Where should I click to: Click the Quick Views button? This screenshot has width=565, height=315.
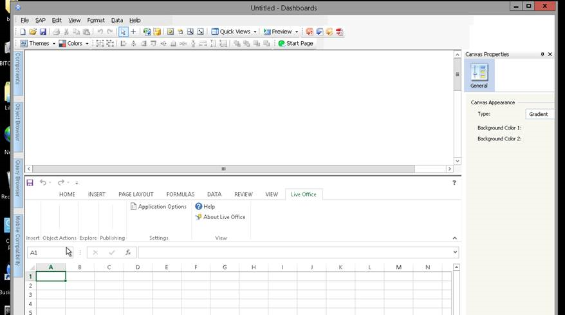(x=230, y=32)
